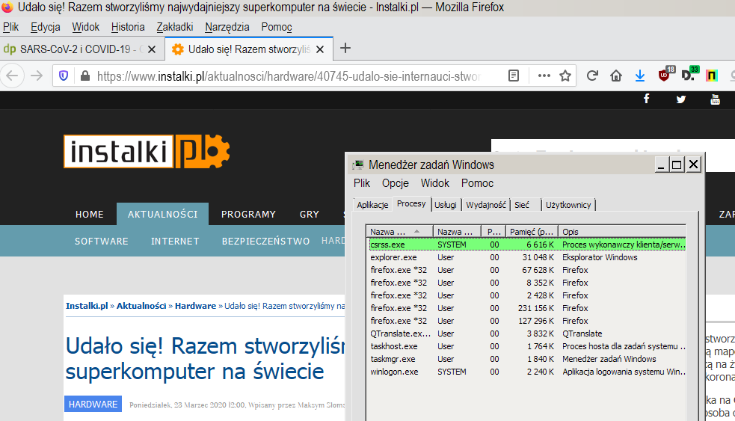The image size is (735, 421).
Task: Close the Udało się! Razem stworzyliś tab
Action: (x=320, y=49)
